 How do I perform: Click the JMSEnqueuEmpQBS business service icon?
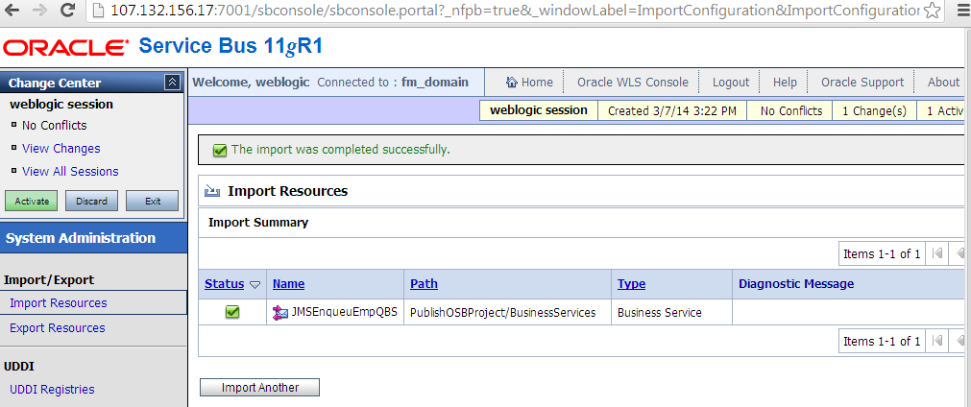pos(279,312)
